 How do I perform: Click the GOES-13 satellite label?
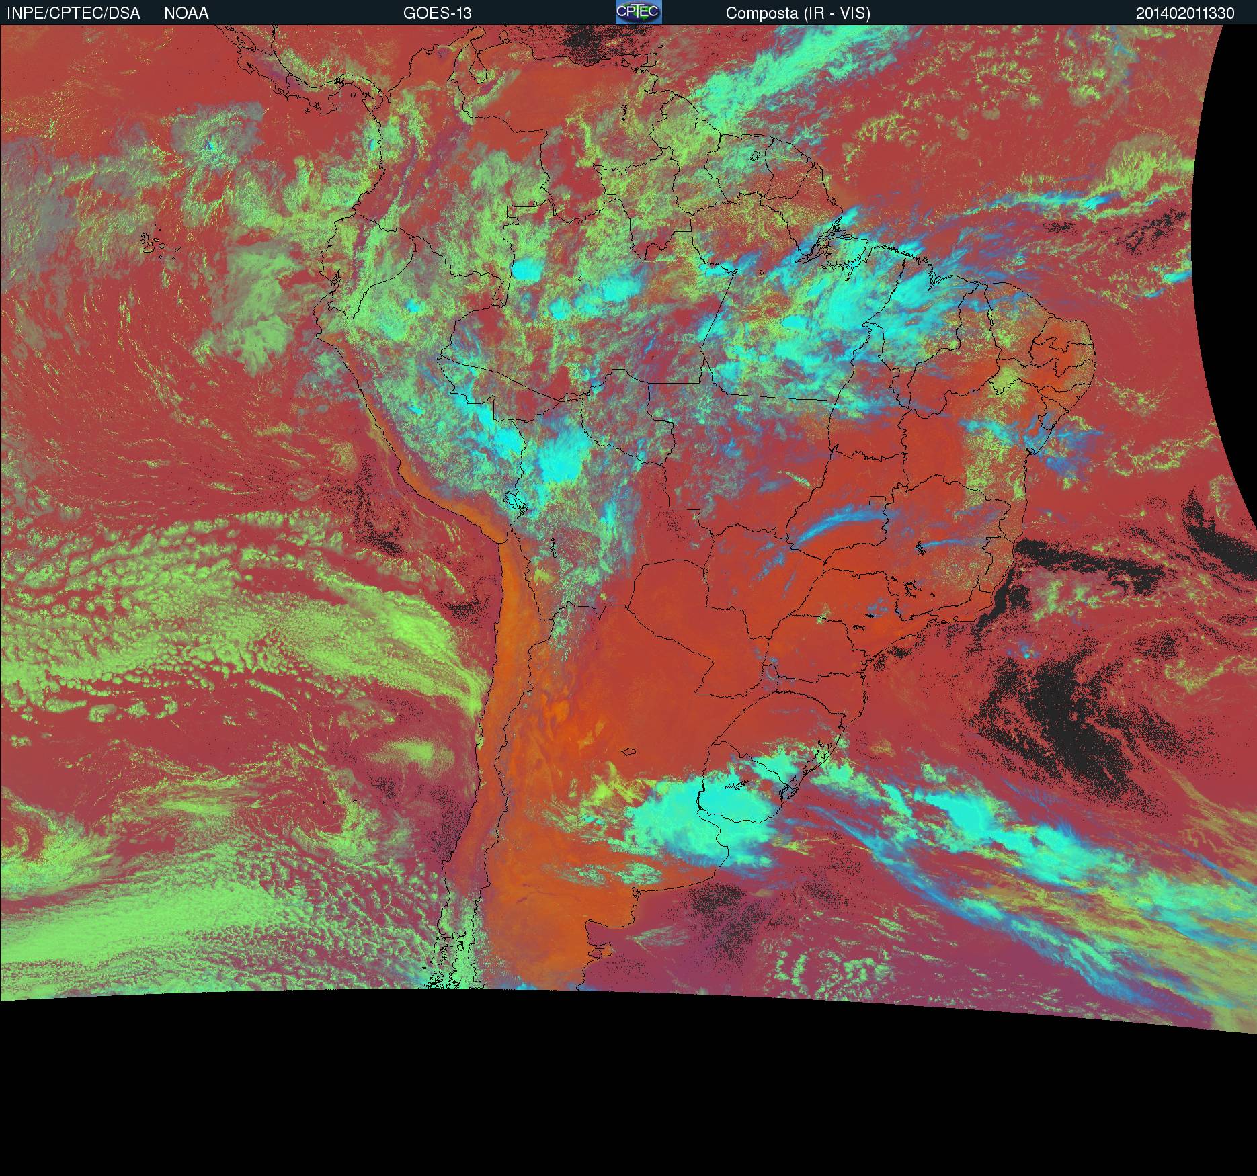pos(438,13)
